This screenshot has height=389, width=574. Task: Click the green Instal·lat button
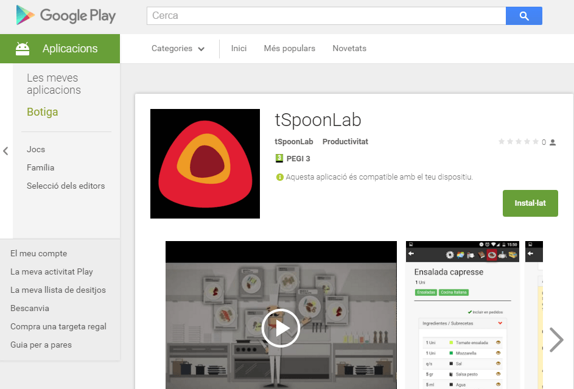[530, 203]
